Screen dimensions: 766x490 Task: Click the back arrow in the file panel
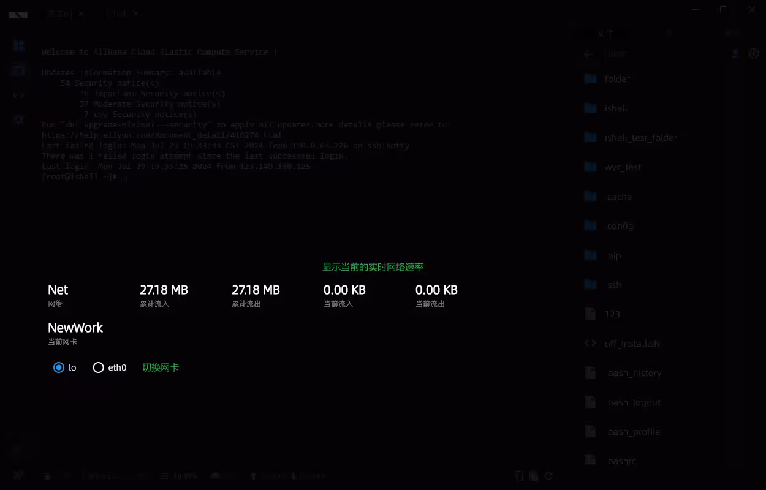[589, 54]
